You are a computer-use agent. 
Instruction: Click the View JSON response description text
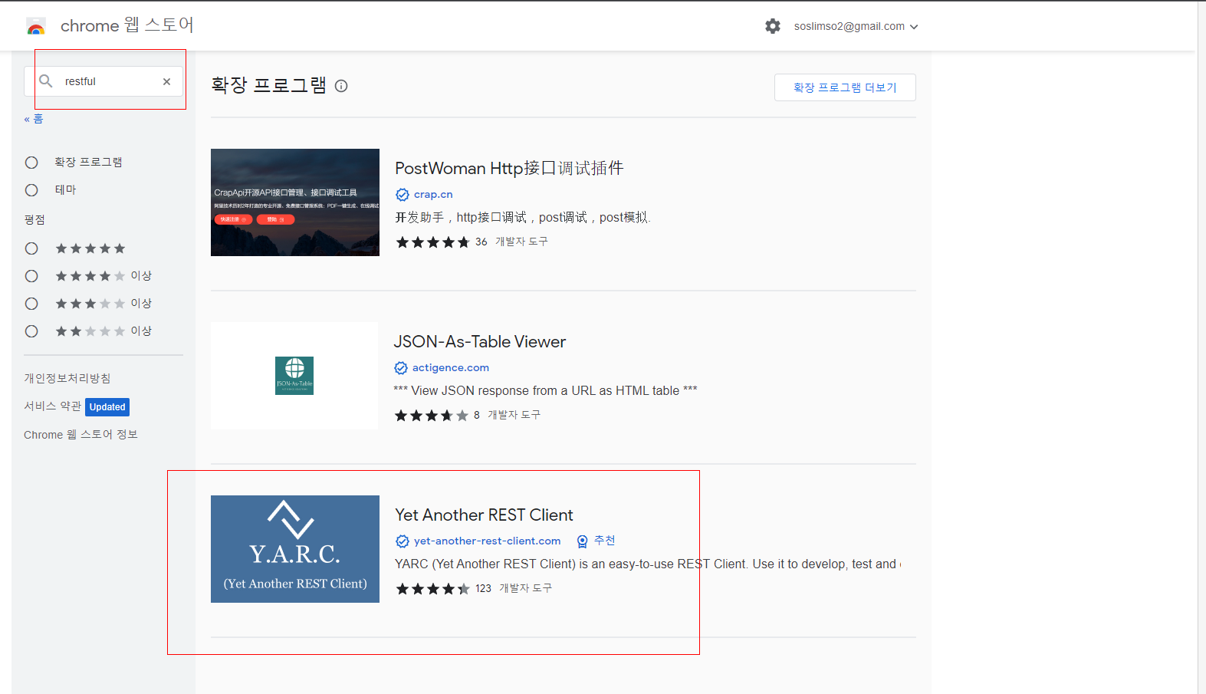click(545, 390)
